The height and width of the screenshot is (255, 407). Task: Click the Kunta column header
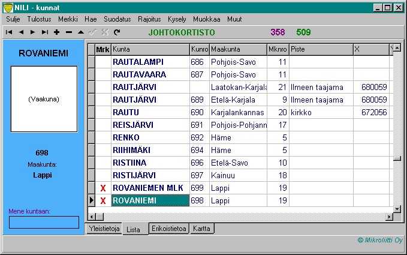pos(150,49)
